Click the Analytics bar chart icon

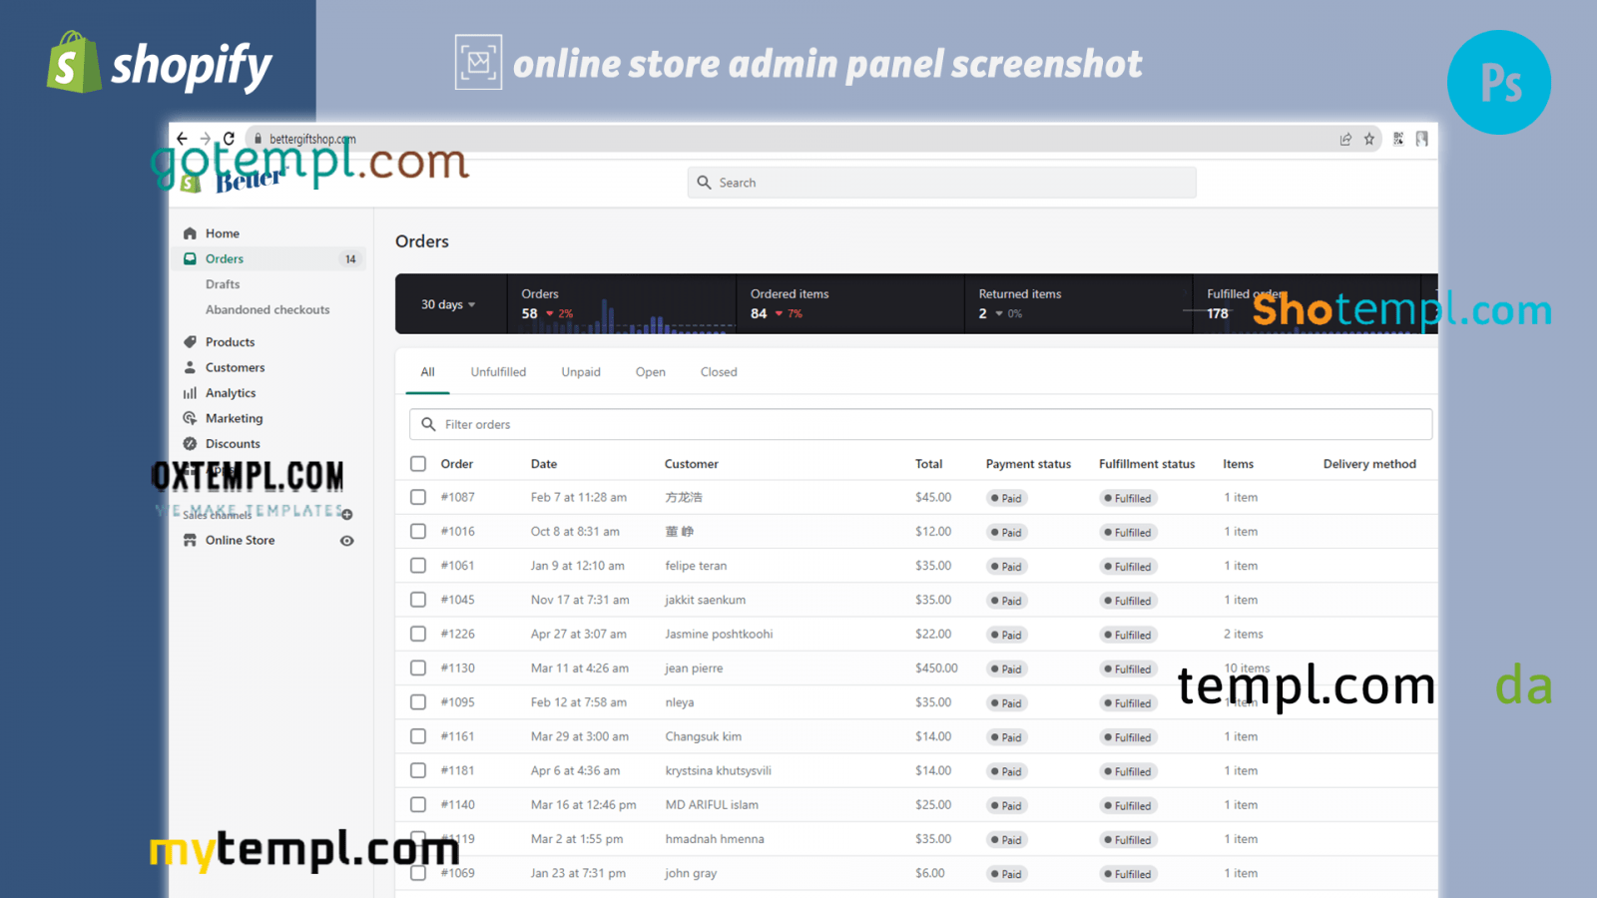point(190,393)
